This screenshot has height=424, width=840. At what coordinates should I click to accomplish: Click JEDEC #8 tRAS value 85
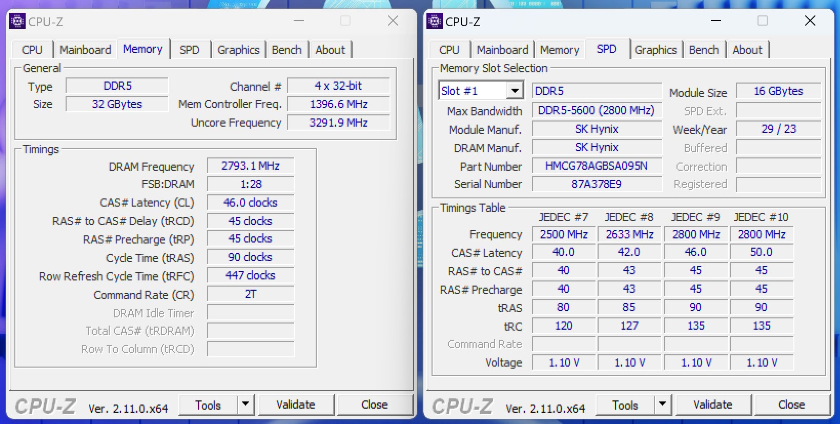coord(629,307)
